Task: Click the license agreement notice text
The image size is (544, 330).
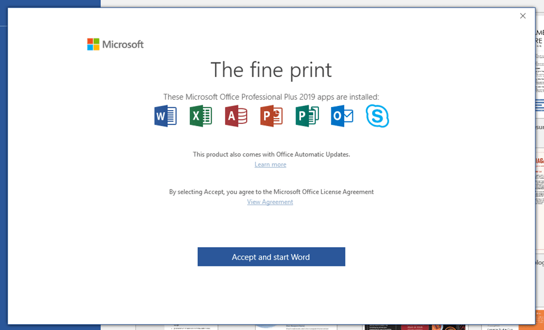Action: pyautogui.click(x=271, y=192)
